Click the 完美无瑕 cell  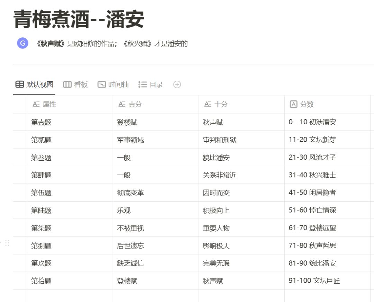click(242, 263)
